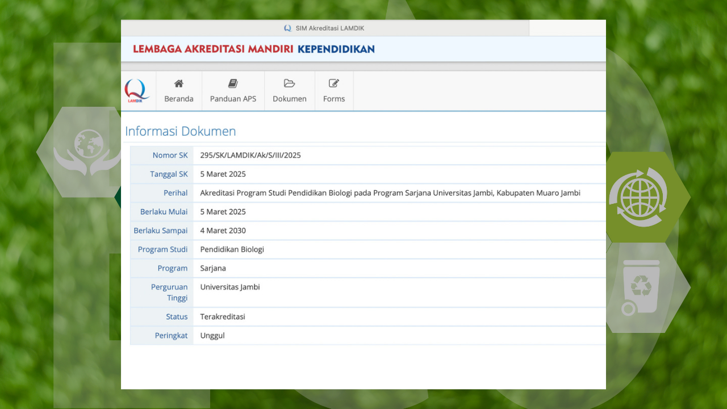Image resolution: width=727 pixels, height=409 pixels.
Task: Select the Forms pencil-edit icon
Action: pyautogui.click(x=334, y=84)
